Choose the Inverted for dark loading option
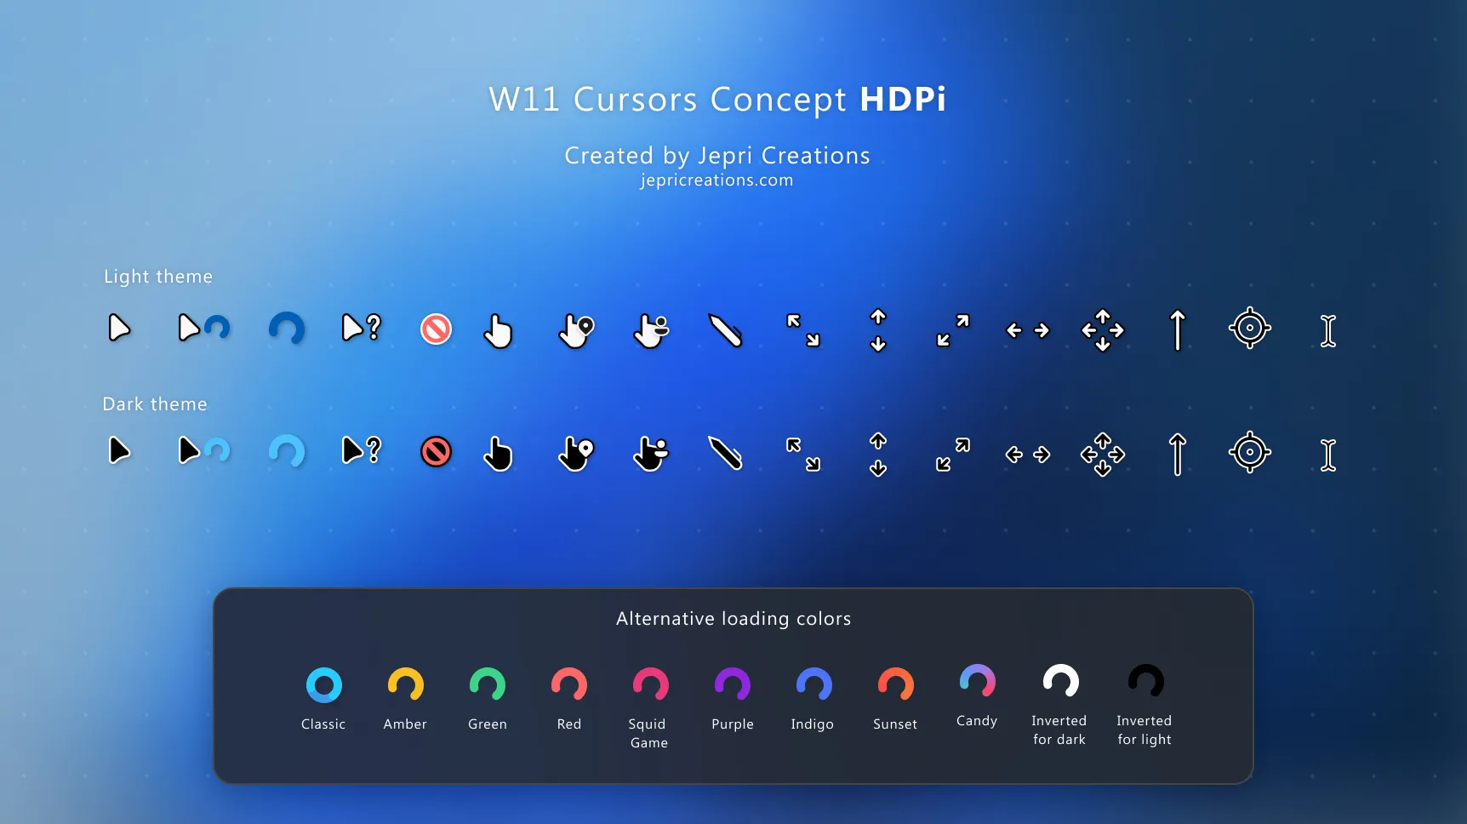Viewport: 1467px width, 824px height. (x=1059, y=681)
